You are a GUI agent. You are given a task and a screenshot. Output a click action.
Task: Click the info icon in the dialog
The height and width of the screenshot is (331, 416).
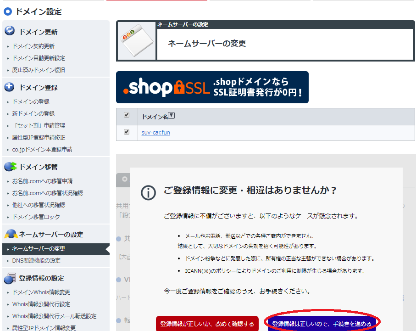[x=148, y=192]
